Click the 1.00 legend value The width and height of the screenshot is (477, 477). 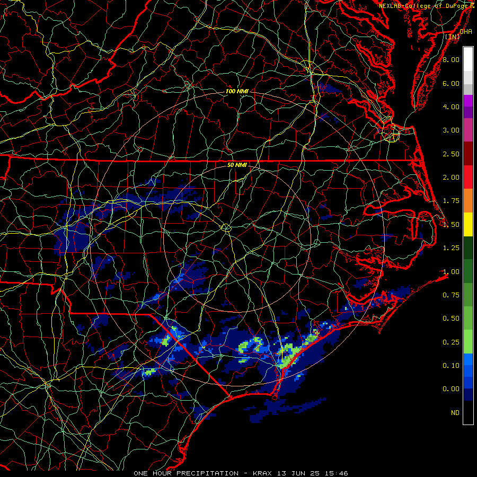[451, 271]
